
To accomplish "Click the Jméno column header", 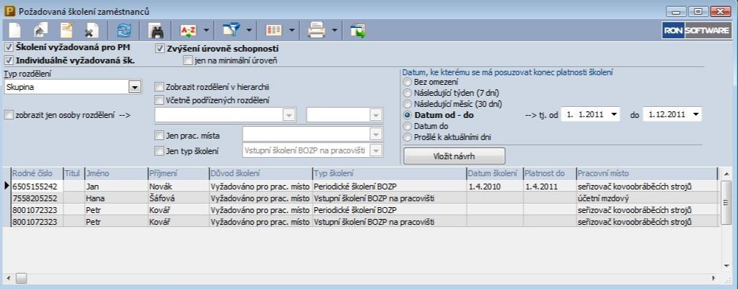I will tap(116, 174).
